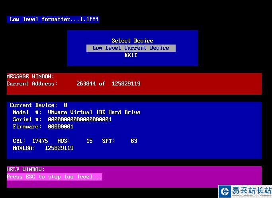
Task: Click the current address value 263844
Action: [x=86, y=83]
